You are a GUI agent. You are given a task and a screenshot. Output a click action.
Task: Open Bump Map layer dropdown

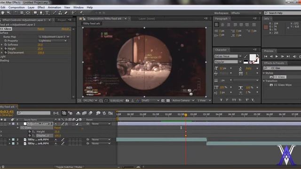click(54, 37)
